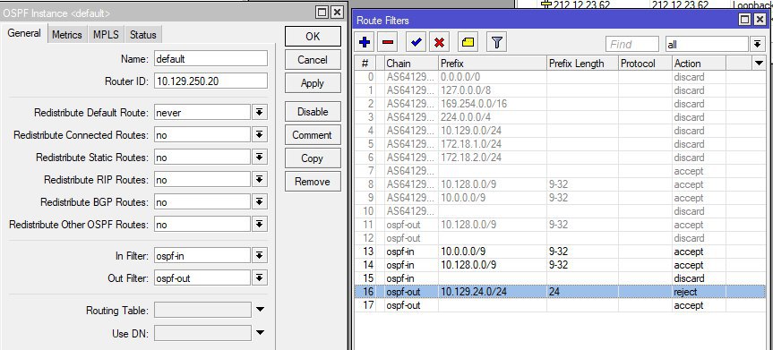The height and width of the screenshot is (350, 773).
Task: Click the Apply button
Action: (313, 83)
